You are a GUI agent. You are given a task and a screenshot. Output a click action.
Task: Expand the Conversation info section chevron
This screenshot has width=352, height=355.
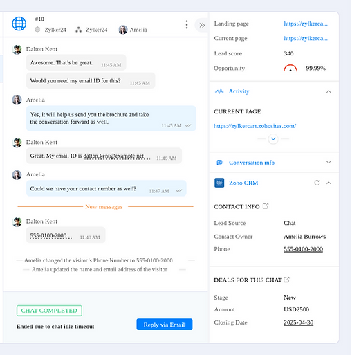click(x=328, y=162)
